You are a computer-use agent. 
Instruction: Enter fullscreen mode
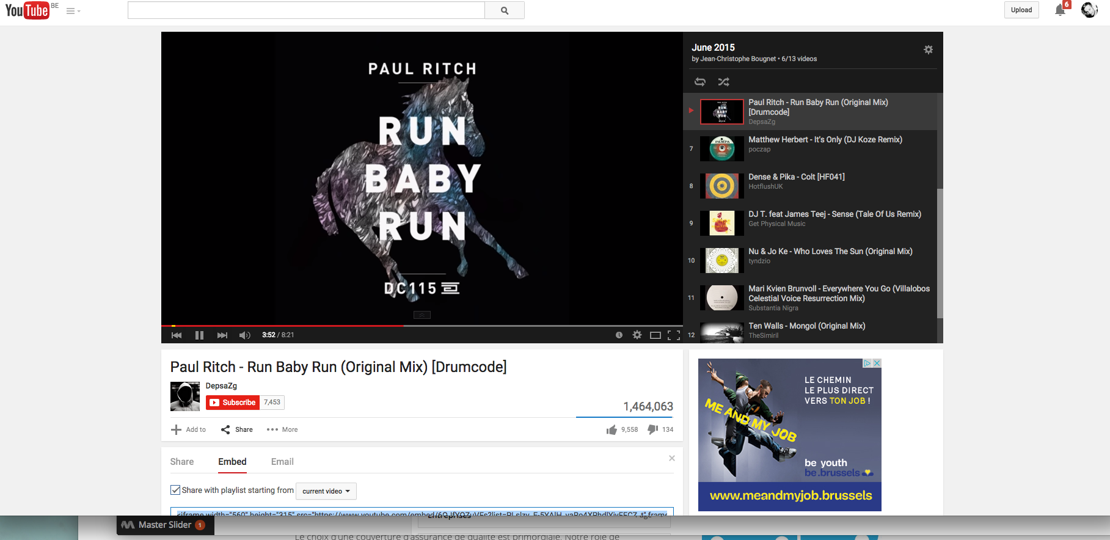click(x=674, y=335)
